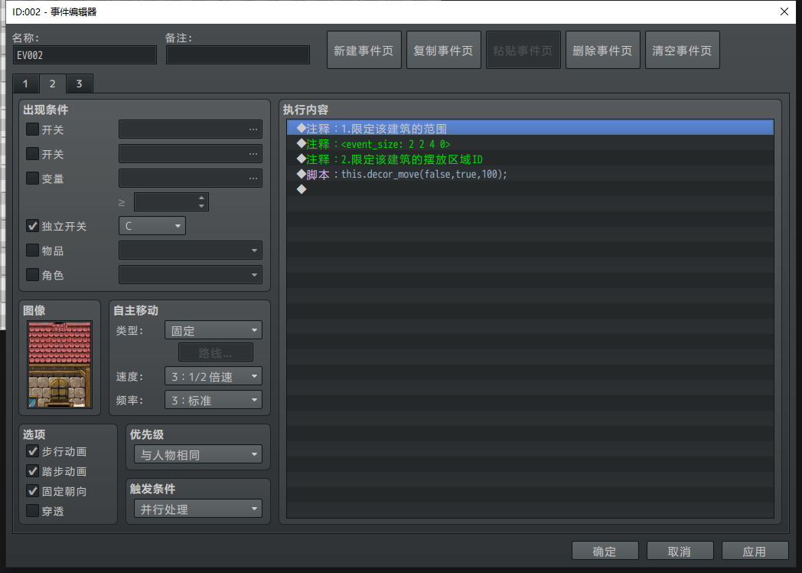Enable the first 开关 condition checkbox
802x573 pixels.
[32, 129]
